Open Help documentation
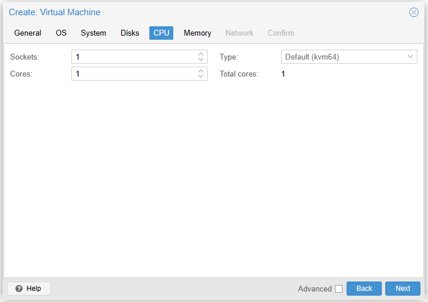 [x=29, y=289]
